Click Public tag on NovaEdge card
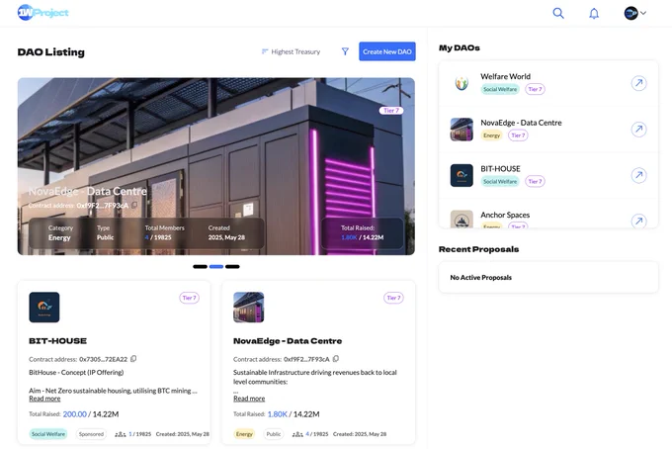Screen dimensions: 672x449 [274, 434]
